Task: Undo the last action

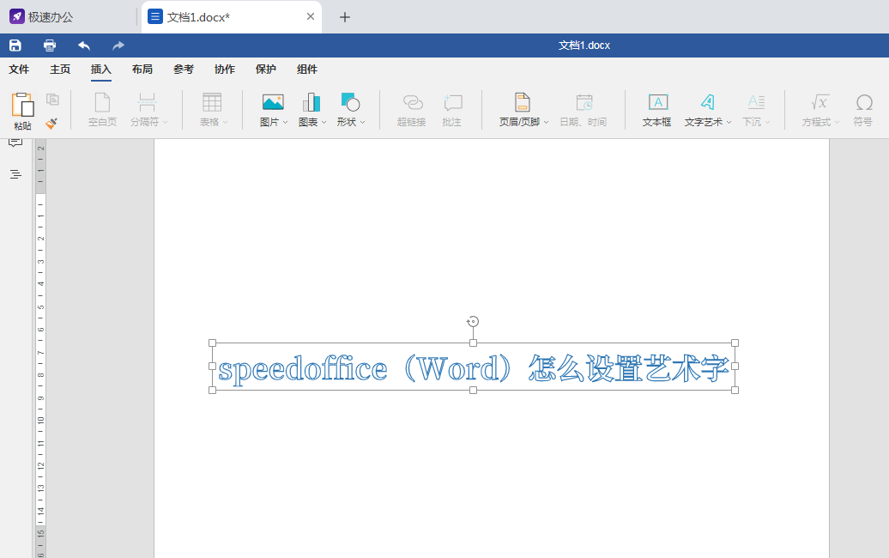Action: pos(84,45)
